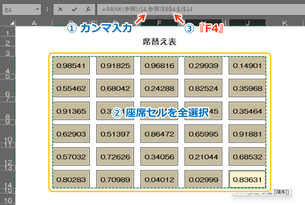
Task: Click the seat cell showing 0.14901
Action: tap(247, 65)
